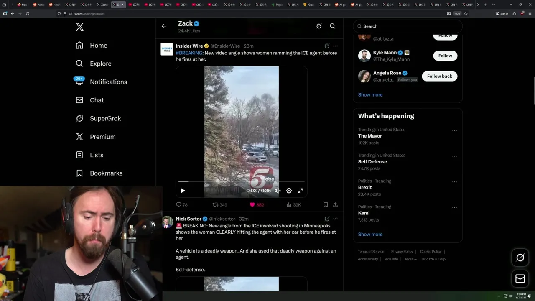Go to Home in sidebar

92,46
